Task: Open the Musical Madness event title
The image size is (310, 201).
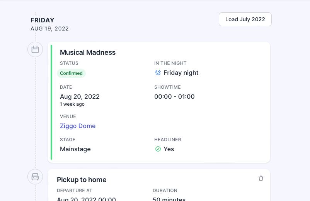Action: [x=88, y=52]
